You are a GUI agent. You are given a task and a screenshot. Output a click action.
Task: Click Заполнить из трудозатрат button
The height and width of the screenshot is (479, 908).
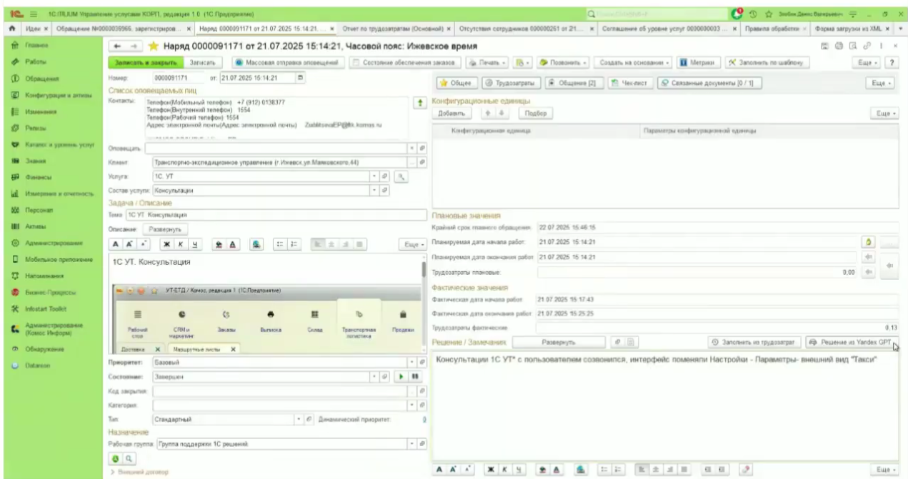coord(754,342)
